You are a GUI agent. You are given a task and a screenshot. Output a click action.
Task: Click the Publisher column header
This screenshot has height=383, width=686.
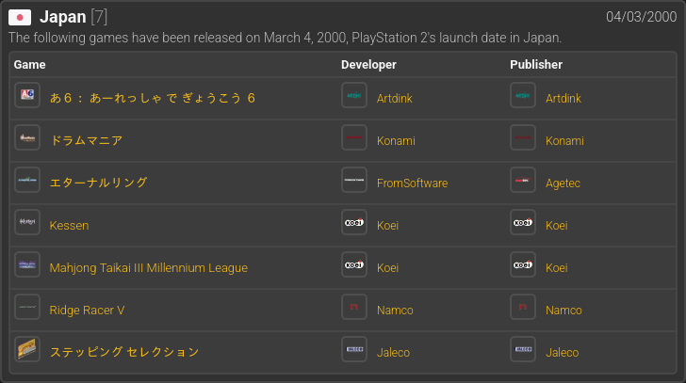tap(536, 65)
